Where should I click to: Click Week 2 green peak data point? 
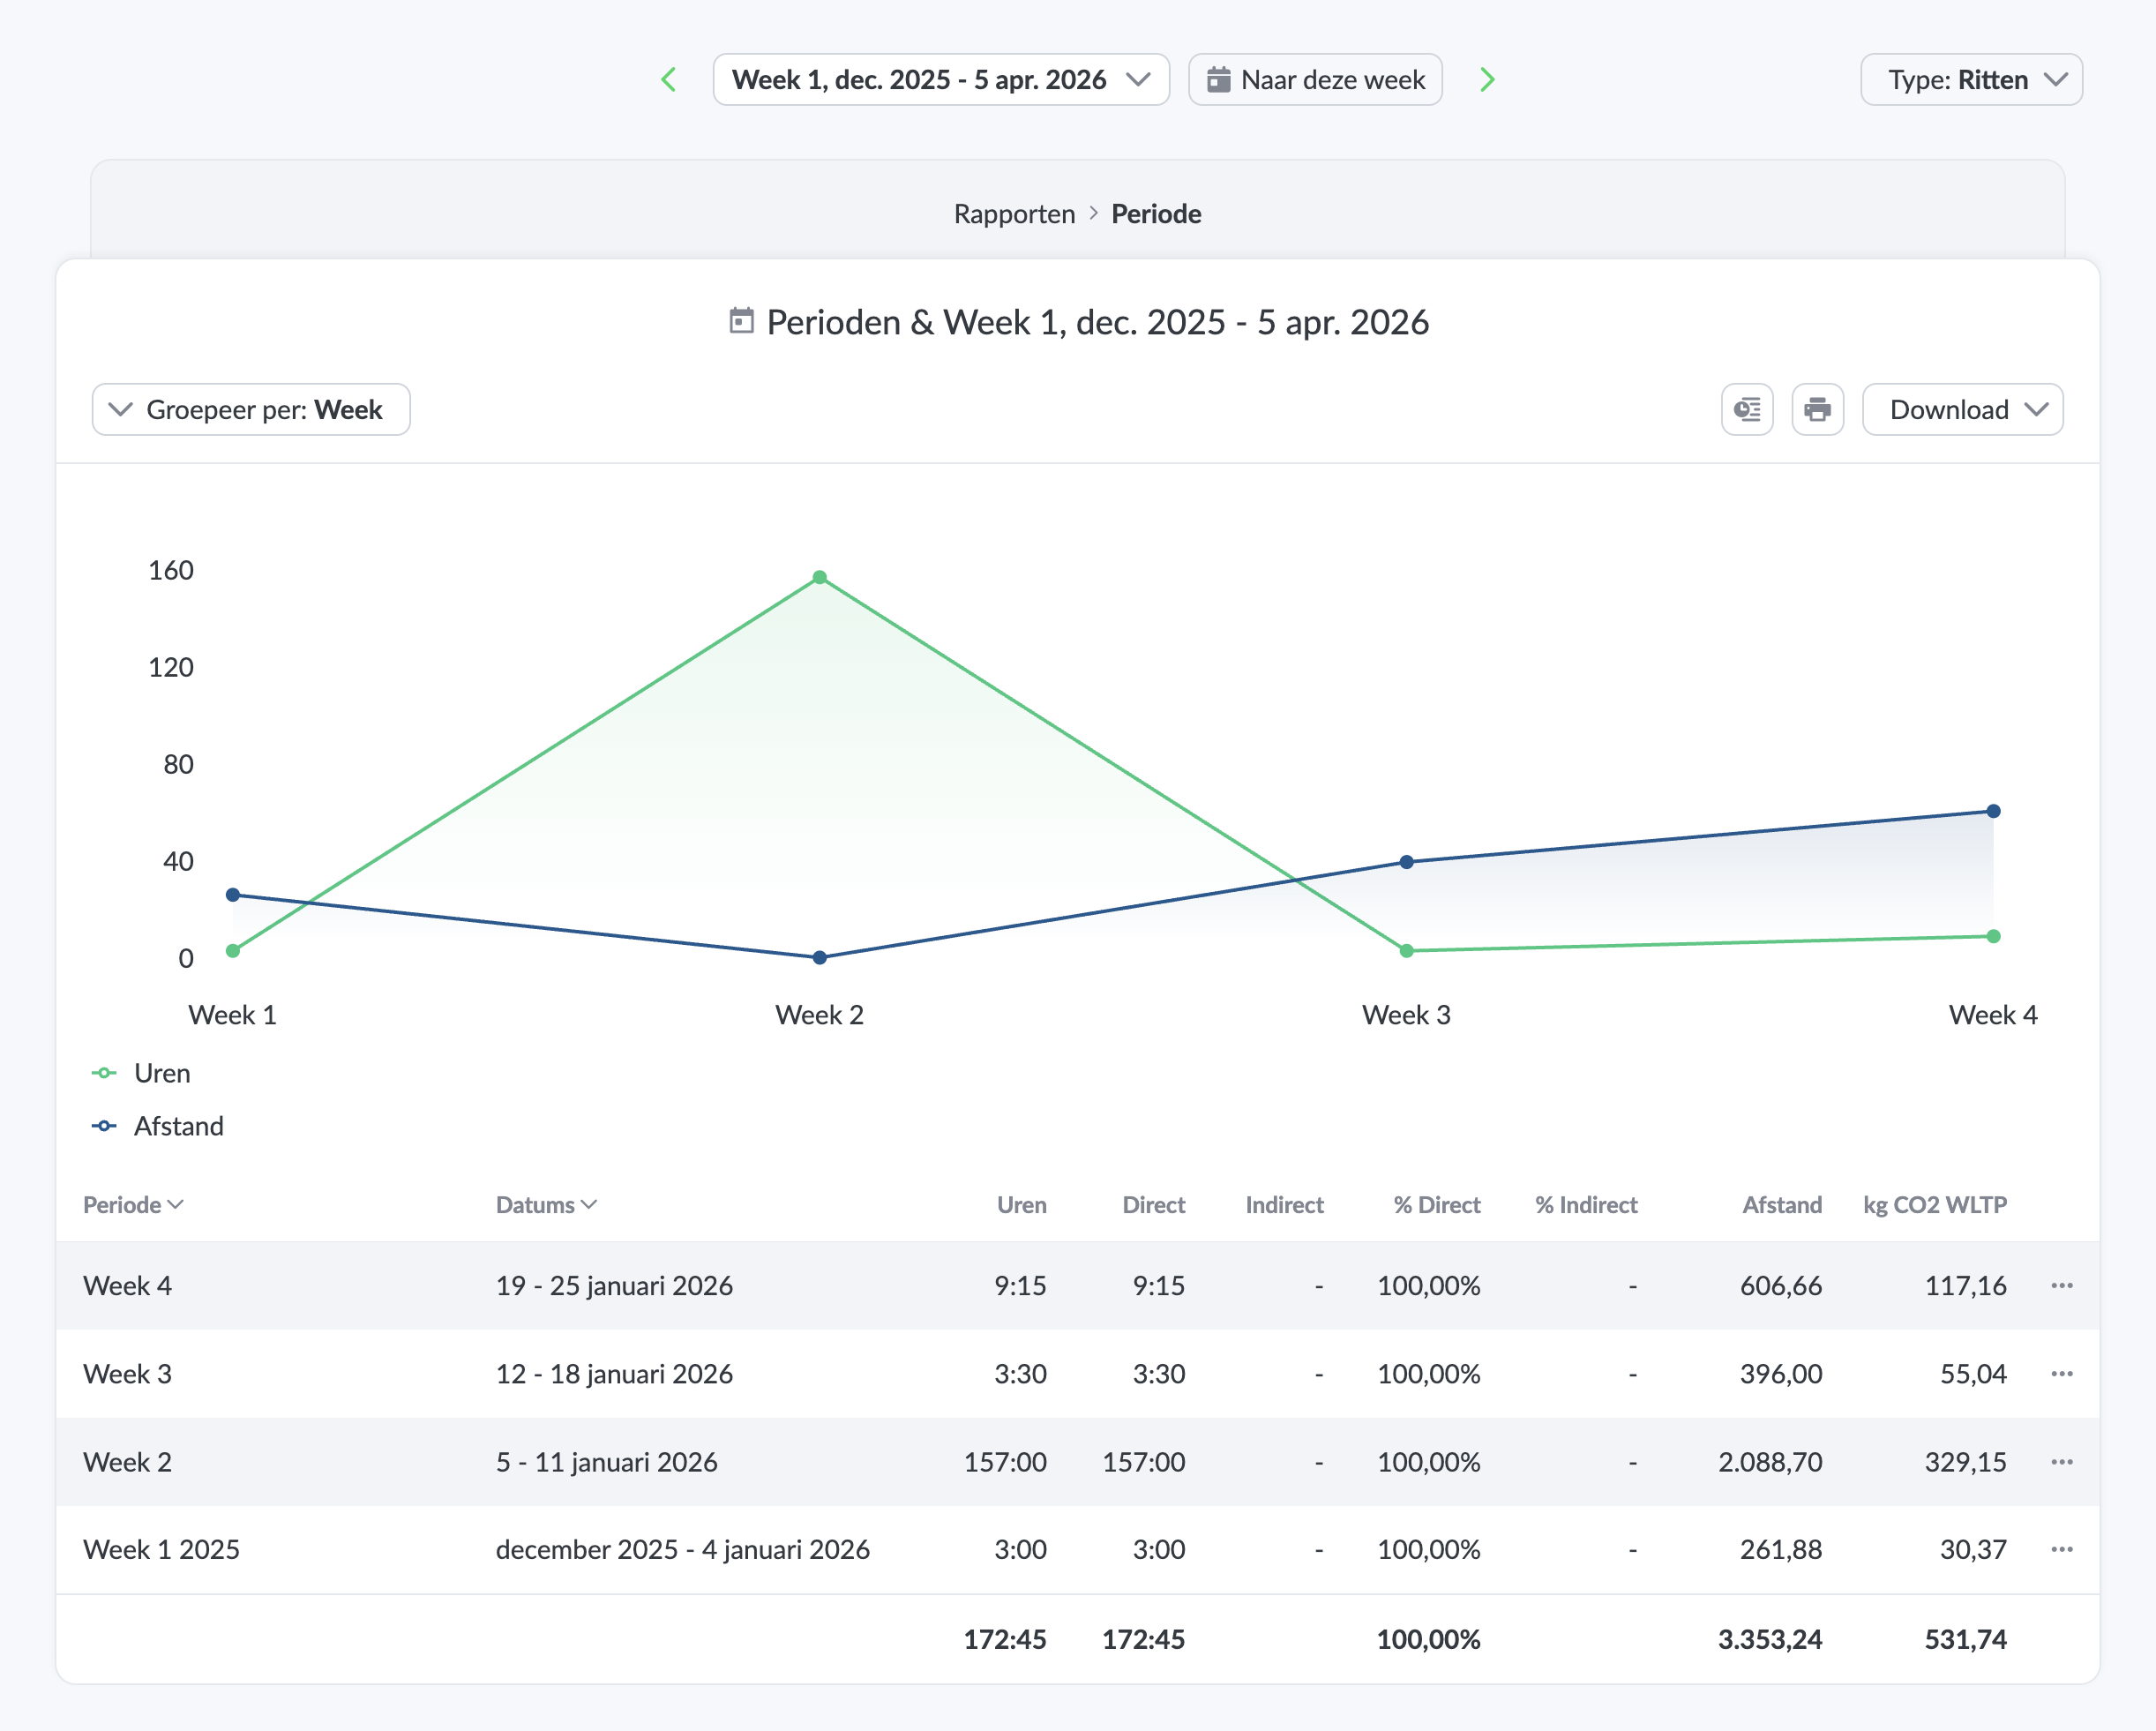point(819,577)
